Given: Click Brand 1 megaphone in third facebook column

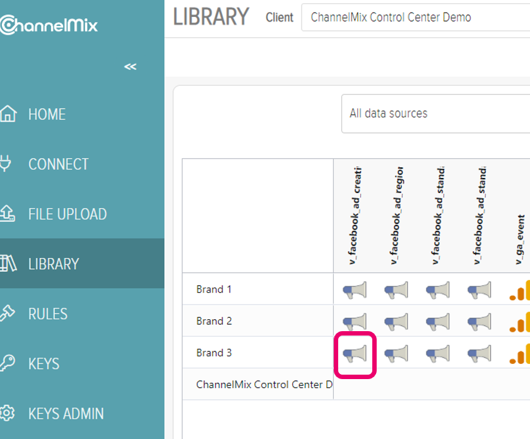Looking at the screenshot, I should (x=438, y=290).
